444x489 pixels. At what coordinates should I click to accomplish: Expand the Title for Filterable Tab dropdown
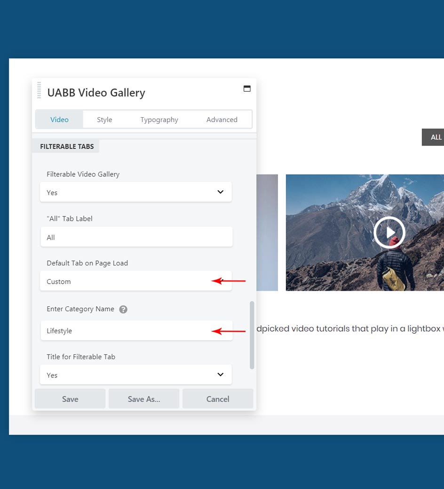136,375
